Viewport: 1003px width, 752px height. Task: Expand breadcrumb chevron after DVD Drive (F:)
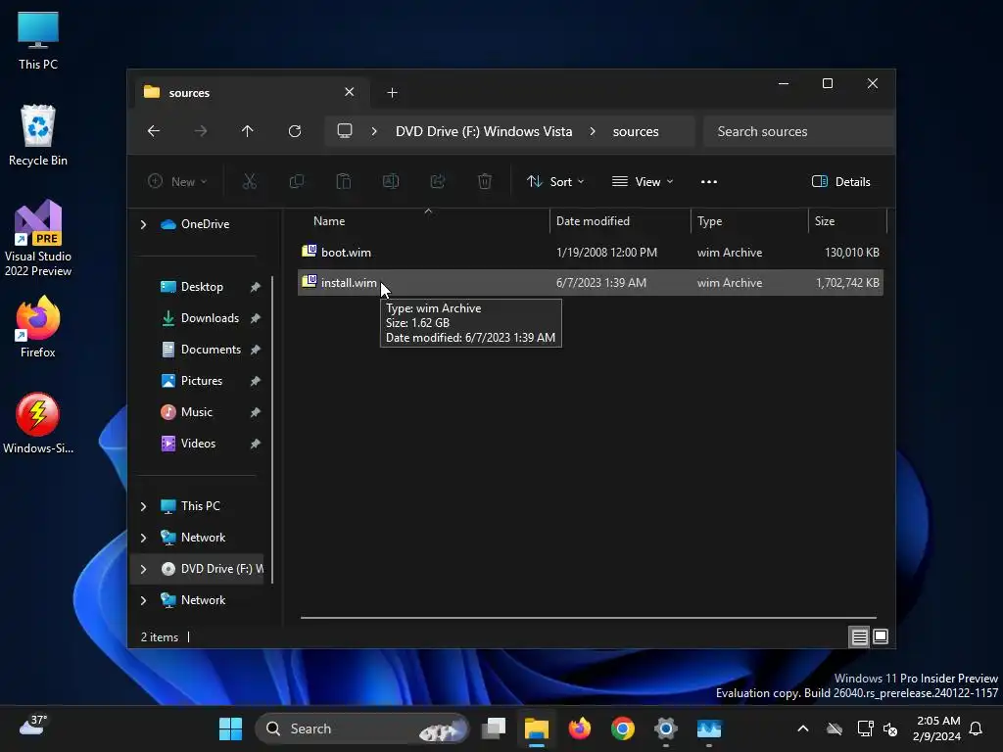[593, 131]
